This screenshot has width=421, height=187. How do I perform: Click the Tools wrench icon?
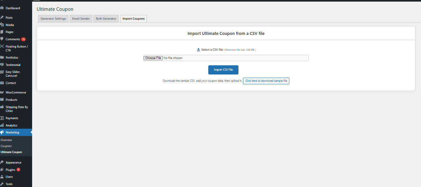pos(2,184)
